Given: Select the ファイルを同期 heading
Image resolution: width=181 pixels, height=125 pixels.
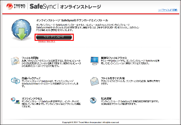Looking at the screenshot, I should (x=30, y=58).
